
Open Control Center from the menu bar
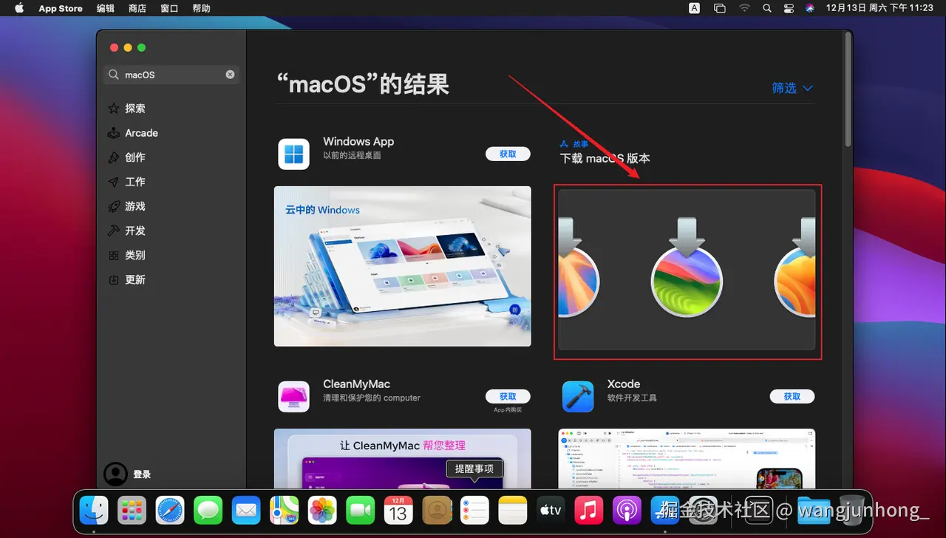[x=788, y=8]
